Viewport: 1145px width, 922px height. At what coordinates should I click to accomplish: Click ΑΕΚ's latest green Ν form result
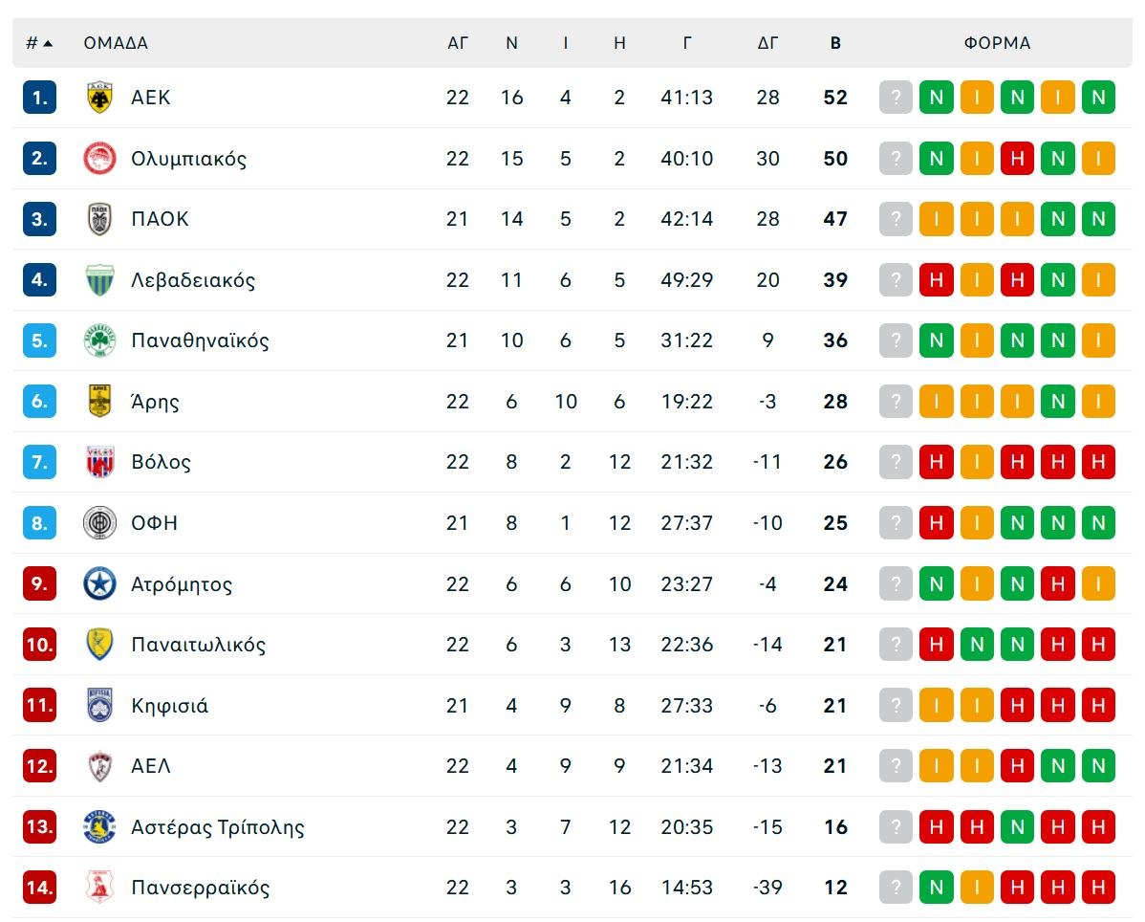coord(1097,97)
